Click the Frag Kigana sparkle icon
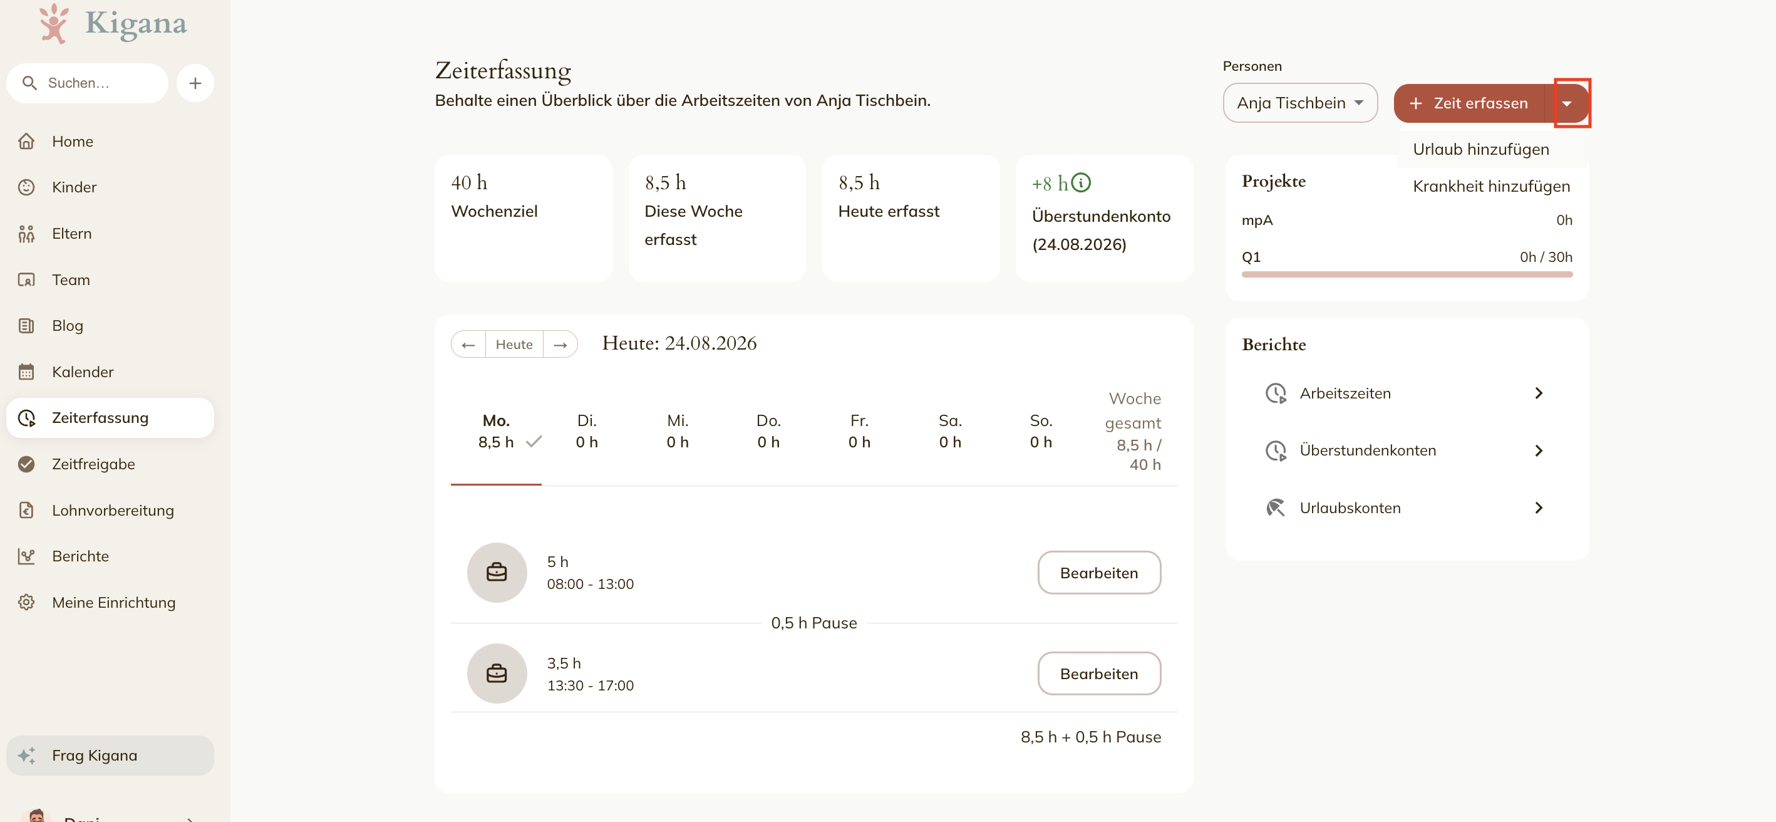This screenshot has width=1776, height=822. point(26,755)
